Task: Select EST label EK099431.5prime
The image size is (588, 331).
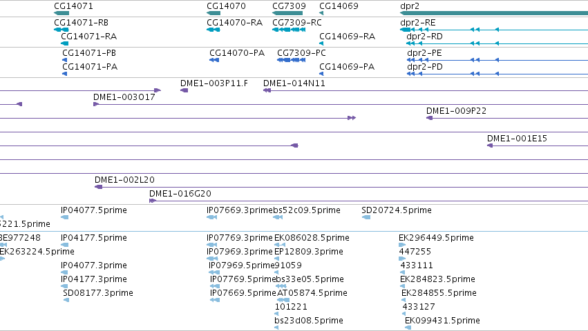Action: (x=442, y=321)
